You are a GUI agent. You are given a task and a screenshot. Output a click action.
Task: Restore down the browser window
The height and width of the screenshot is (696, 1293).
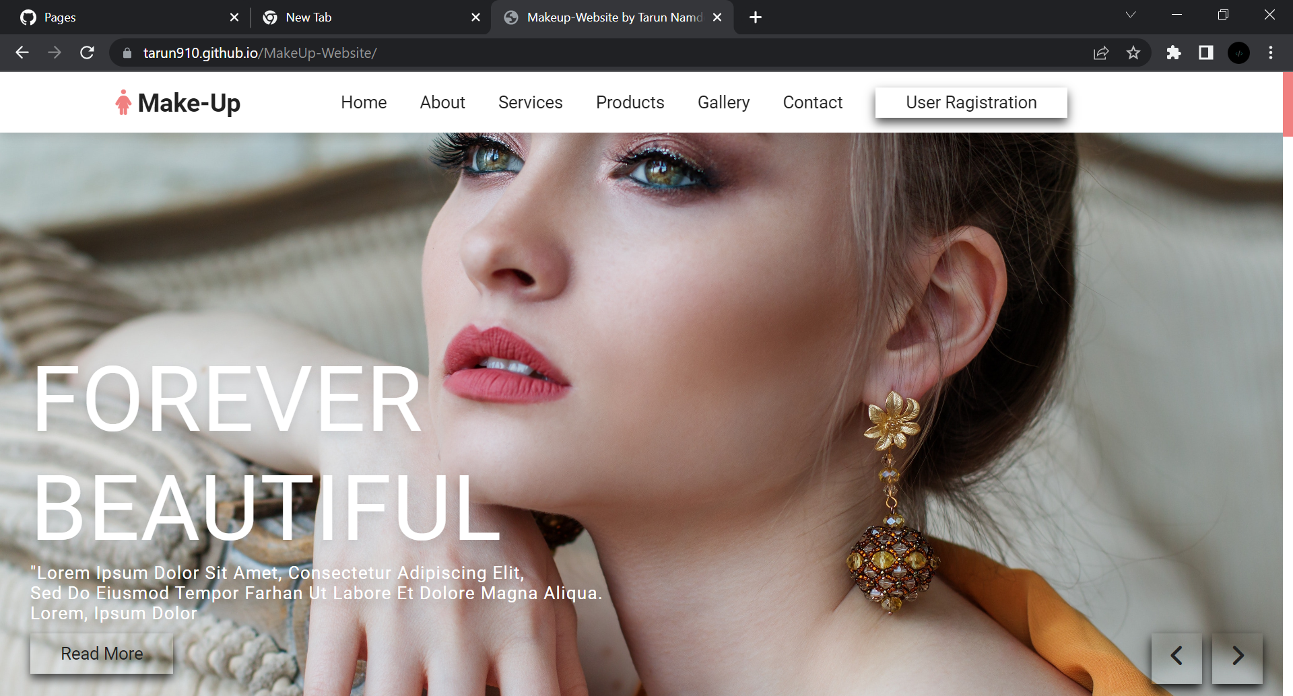[x=1223, y=15]
